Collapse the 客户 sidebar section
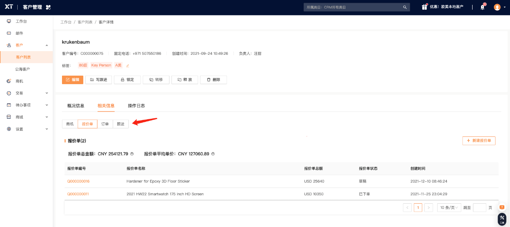510x227 pixels. [x=47, y=45]
